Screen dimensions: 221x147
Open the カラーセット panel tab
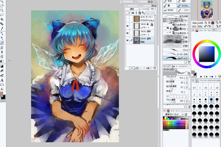click(174, 111)
